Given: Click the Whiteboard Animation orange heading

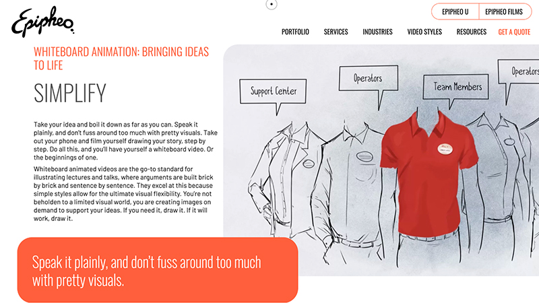Looking at the screenshot, I should 121,59.
